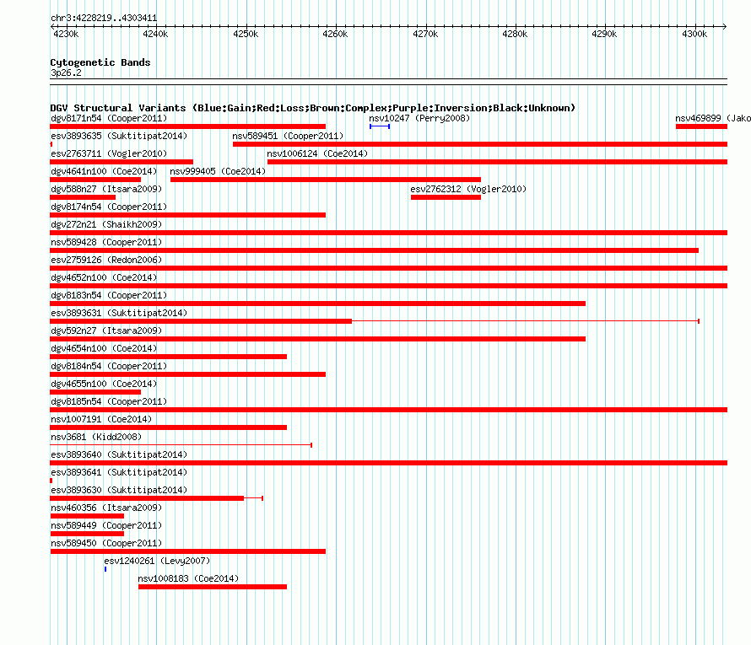Click the nsv999405 red loss bar
This screenshot has height=645, width=751.
326,180
